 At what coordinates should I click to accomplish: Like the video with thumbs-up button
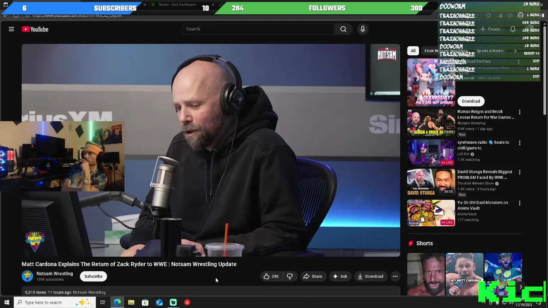pyautogui.click(x=271, y=276)
